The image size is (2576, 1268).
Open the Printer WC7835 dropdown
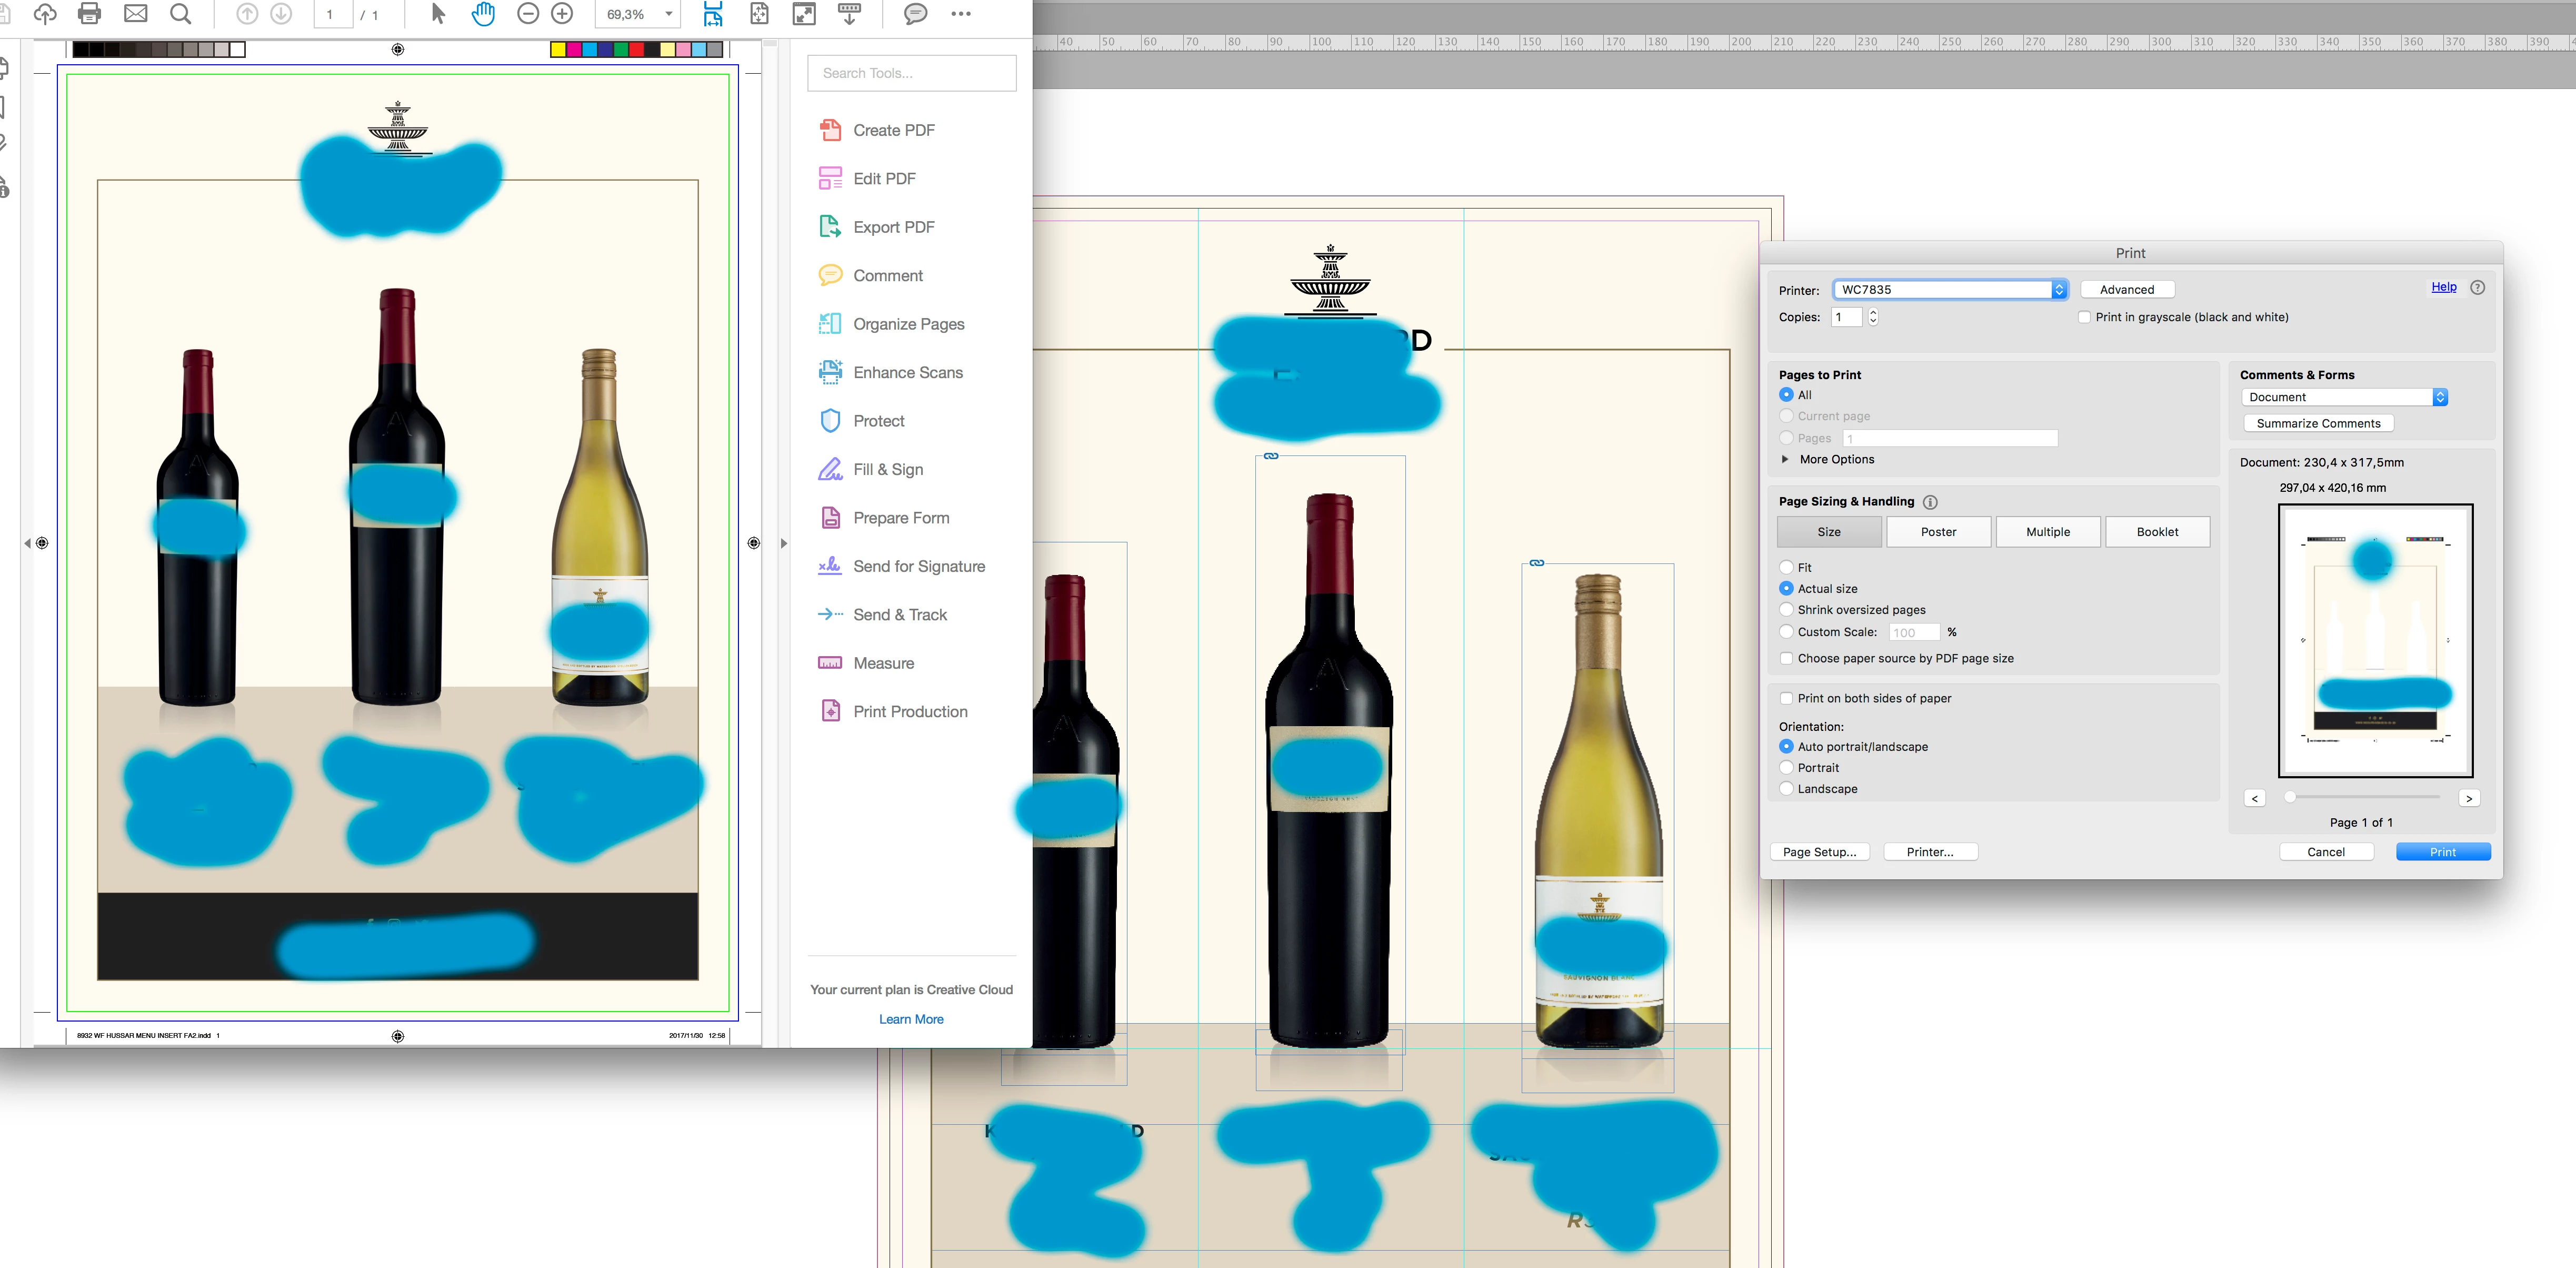click(1949, 289)
